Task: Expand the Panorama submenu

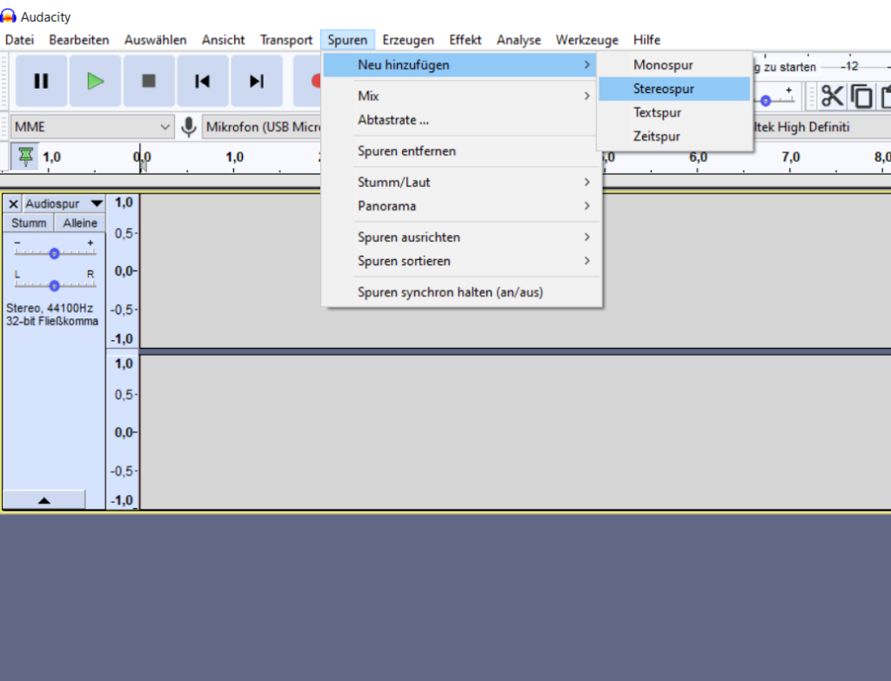Action: [x=461, y=206]
